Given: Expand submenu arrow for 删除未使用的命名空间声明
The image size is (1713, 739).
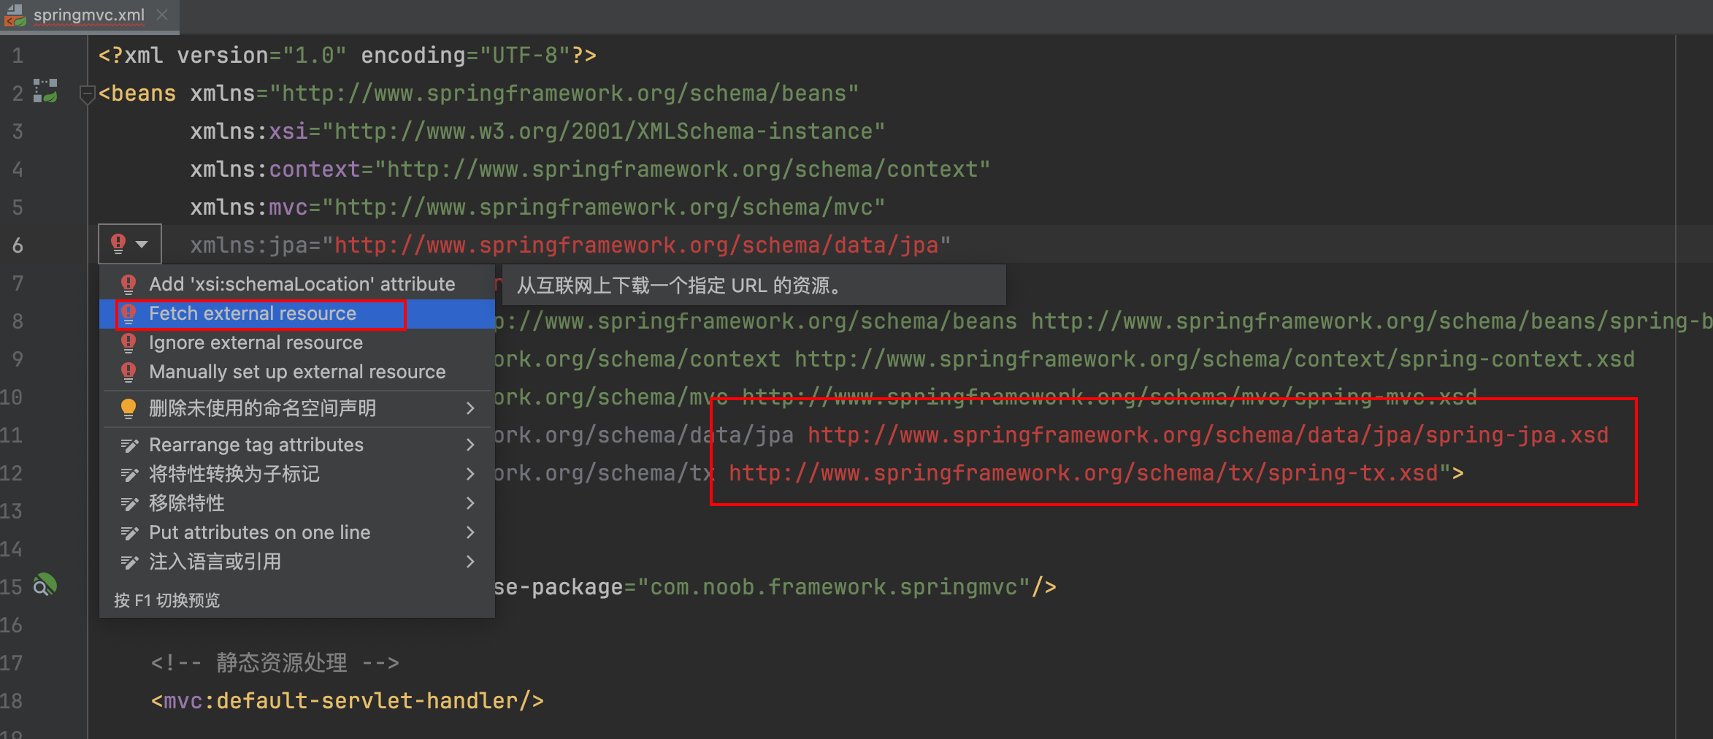Looking at the screenshot, I should click(x=470, y=408).
